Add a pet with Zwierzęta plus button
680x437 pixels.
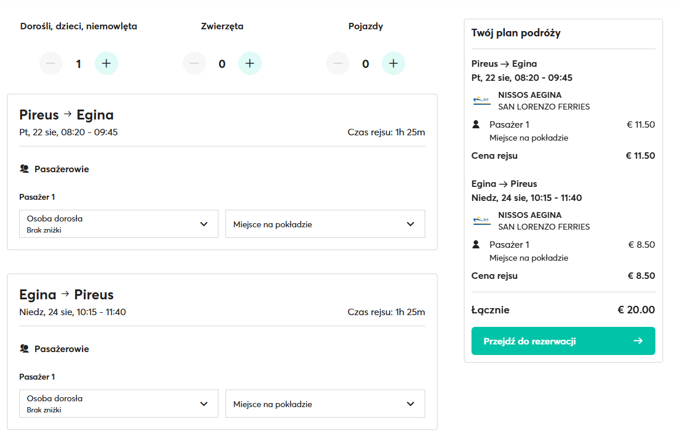tap(250, 63)
